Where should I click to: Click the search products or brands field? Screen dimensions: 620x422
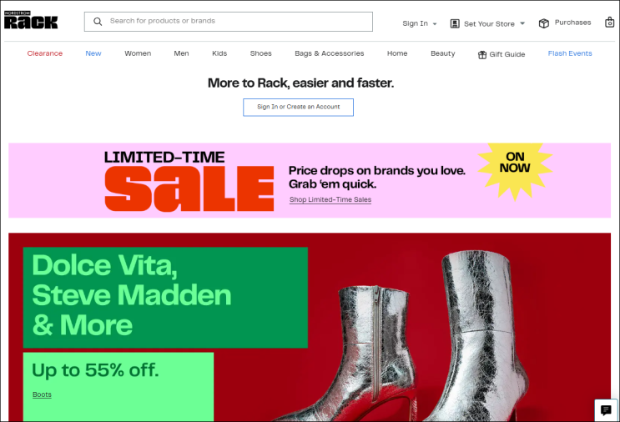coord(228,22)
